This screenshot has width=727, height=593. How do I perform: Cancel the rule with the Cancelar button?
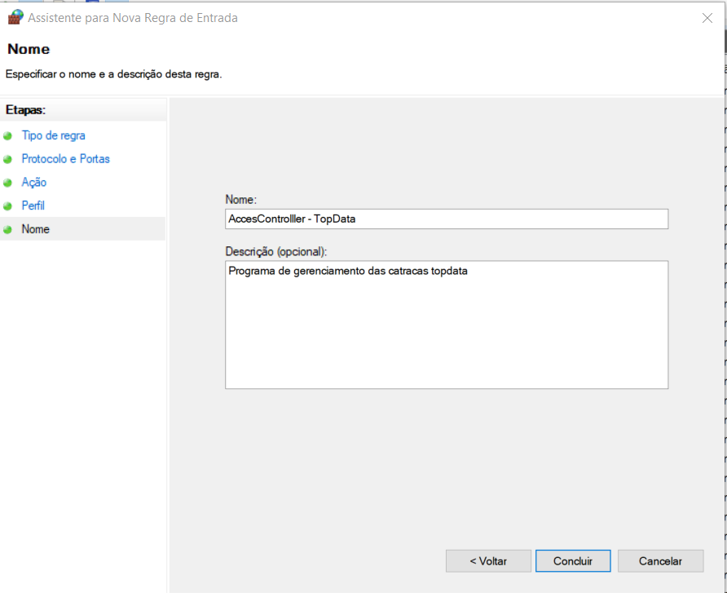660,561
